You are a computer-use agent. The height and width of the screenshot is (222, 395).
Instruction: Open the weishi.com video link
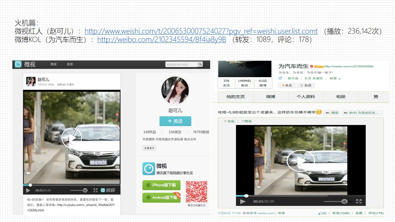pos(201,31)
